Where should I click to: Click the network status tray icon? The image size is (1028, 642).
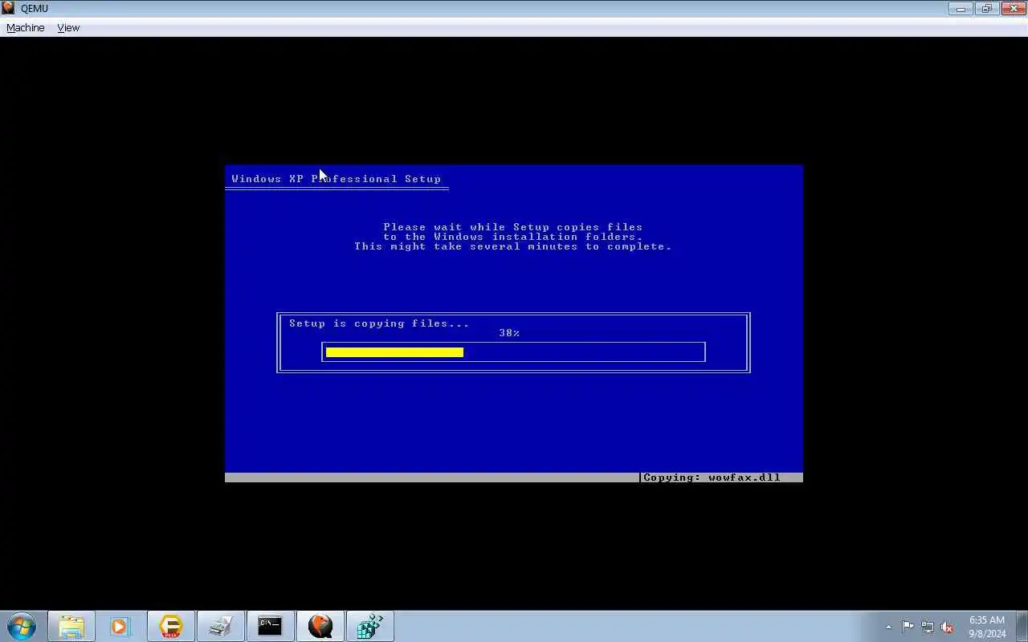(928, 627)
